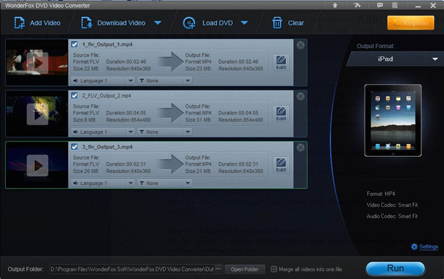Select the file name 1_flv_Output_1.mp4
Image resolution: width=444 pixels, height=279 pixels.
pyautogui.click(x=107, y=44)
